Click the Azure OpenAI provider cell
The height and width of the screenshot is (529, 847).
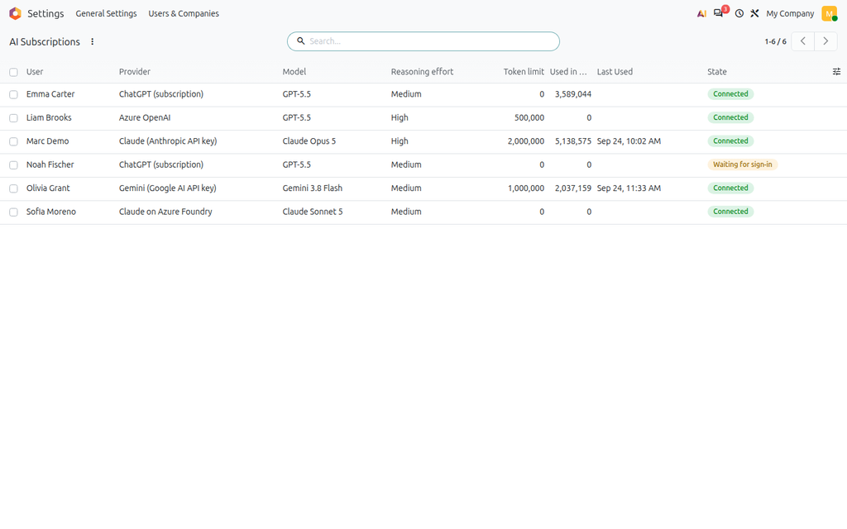tap(145, 117)
